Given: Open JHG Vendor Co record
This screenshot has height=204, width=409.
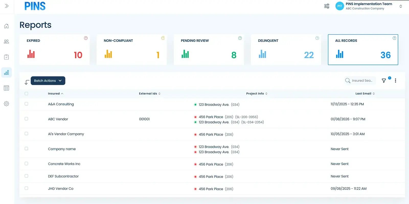Looking at the screenshot, I should [61, 189].
